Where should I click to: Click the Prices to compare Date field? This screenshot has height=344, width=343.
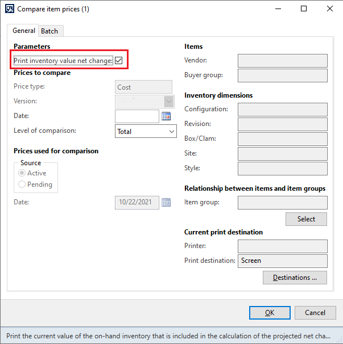coord(137,116)
